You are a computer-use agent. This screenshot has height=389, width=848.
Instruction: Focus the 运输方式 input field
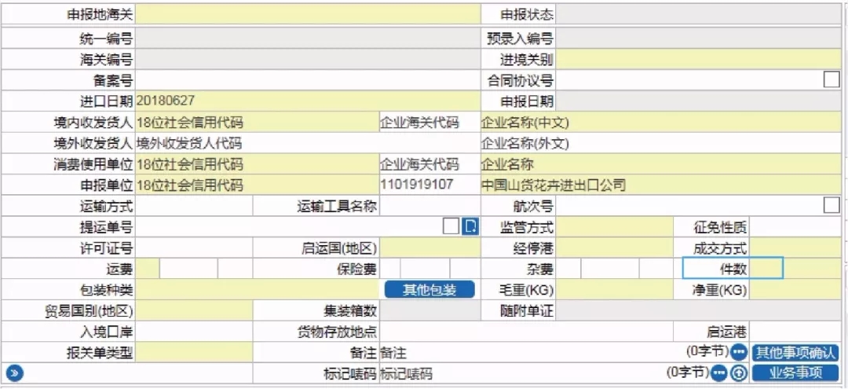pos(194,206)
